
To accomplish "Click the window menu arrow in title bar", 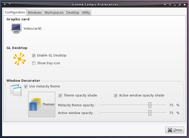I will [x=5, y=4].
